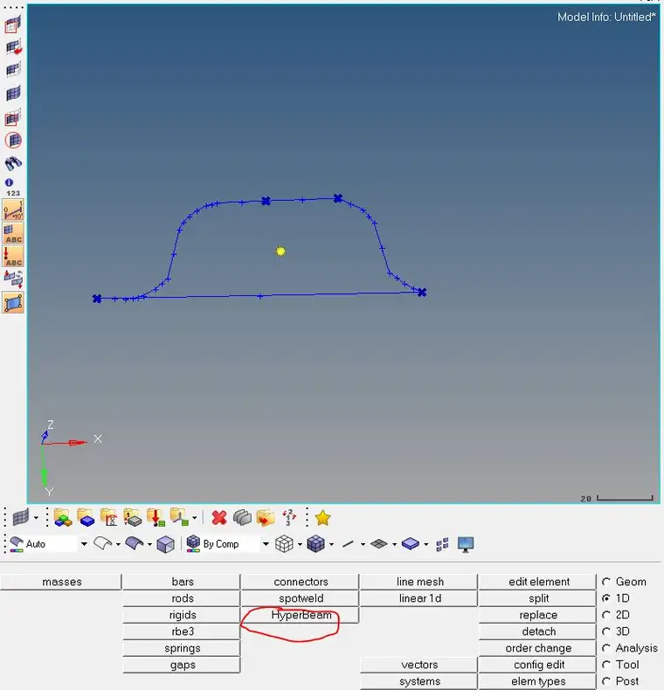This screenshot has height=690, width=664.
Task: Open the line mesh panel
Action: (419, 582)
